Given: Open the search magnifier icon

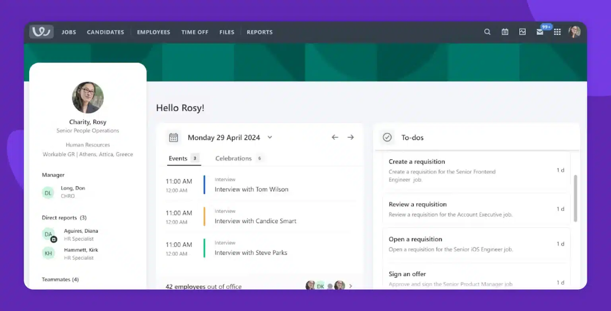Looking at the screenshot, I should pyautogui.click(x=487, y=32).
